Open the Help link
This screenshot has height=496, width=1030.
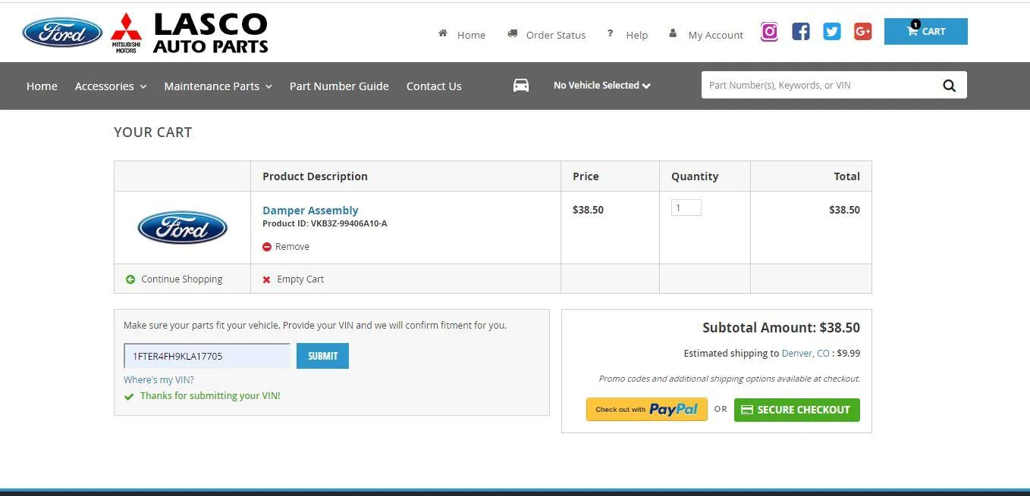point(637,35)
